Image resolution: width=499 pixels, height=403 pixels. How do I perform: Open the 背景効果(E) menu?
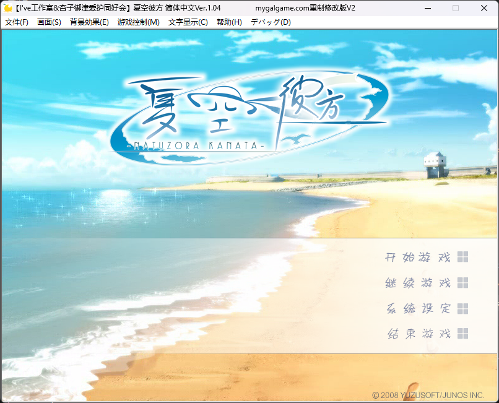click(89, 22)
